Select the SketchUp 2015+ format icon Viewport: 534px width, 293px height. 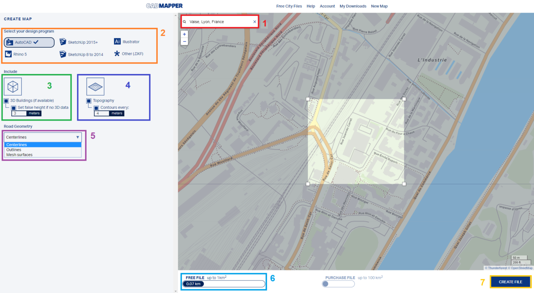point(63,42)
